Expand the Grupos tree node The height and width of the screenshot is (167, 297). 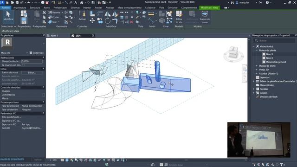click(x=253, y=93)
